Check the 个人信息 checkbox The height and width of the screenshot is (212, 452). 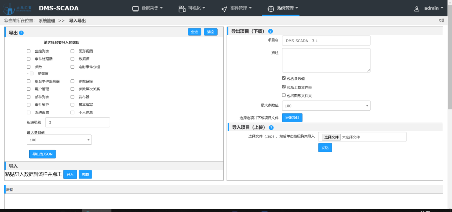[x=72, y=112]
